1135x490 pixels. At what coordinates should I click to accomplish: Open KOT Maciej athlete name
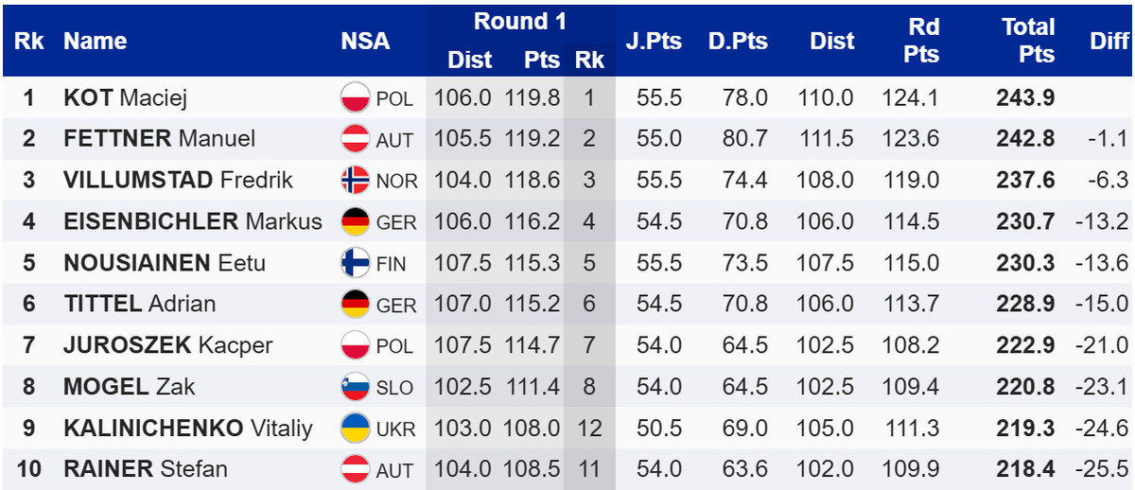pos(126,97)
